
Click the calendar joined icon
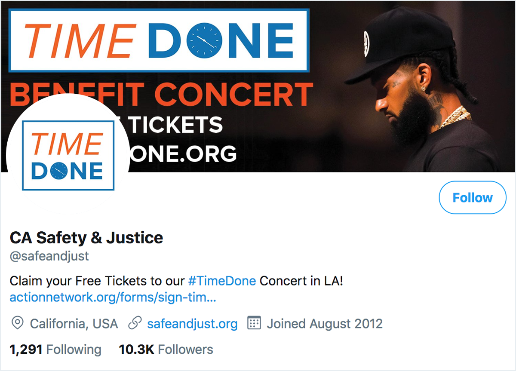click(x=255, y=323)
